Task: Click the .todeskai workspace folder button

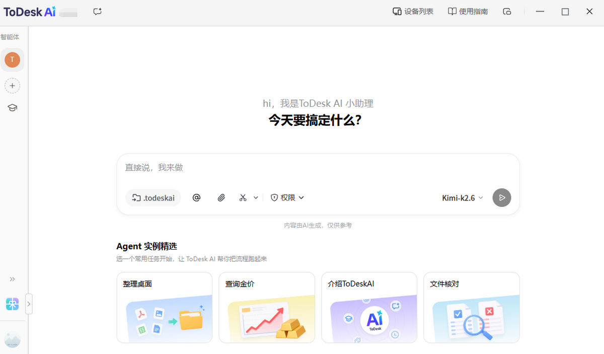Action: point(153,198)
